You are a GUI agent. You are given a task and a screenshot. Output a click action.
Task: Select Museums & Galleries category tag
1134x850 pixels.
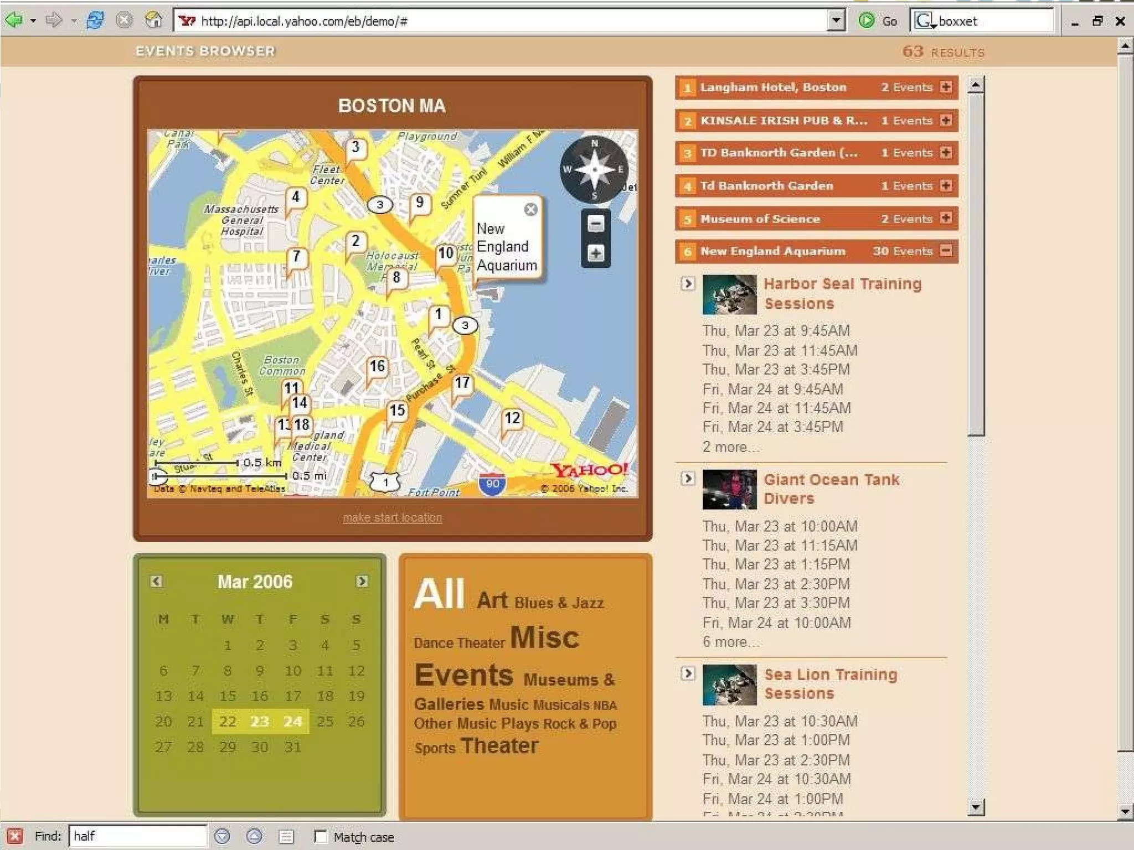click(569, 680)
